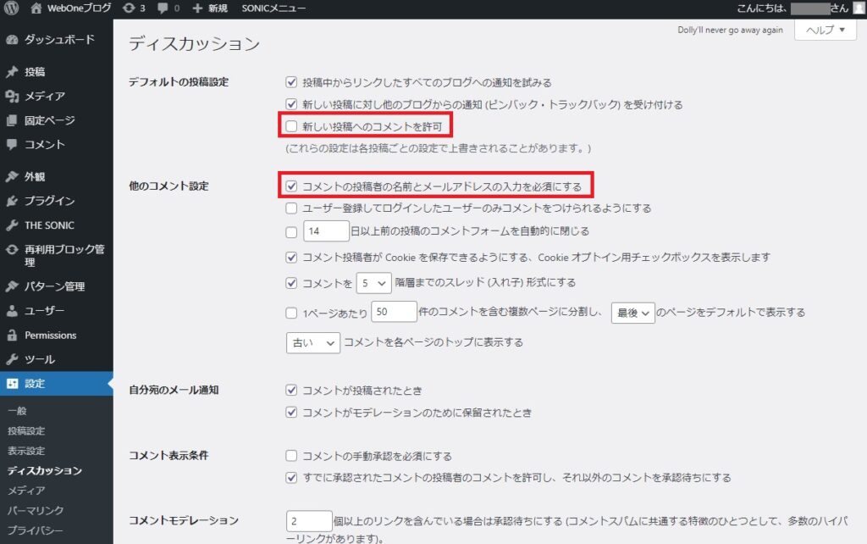Click the WebOneブログ home icon
Image resolution: width=867 pixels, height=544 pixels.
(x=36, y=8)
